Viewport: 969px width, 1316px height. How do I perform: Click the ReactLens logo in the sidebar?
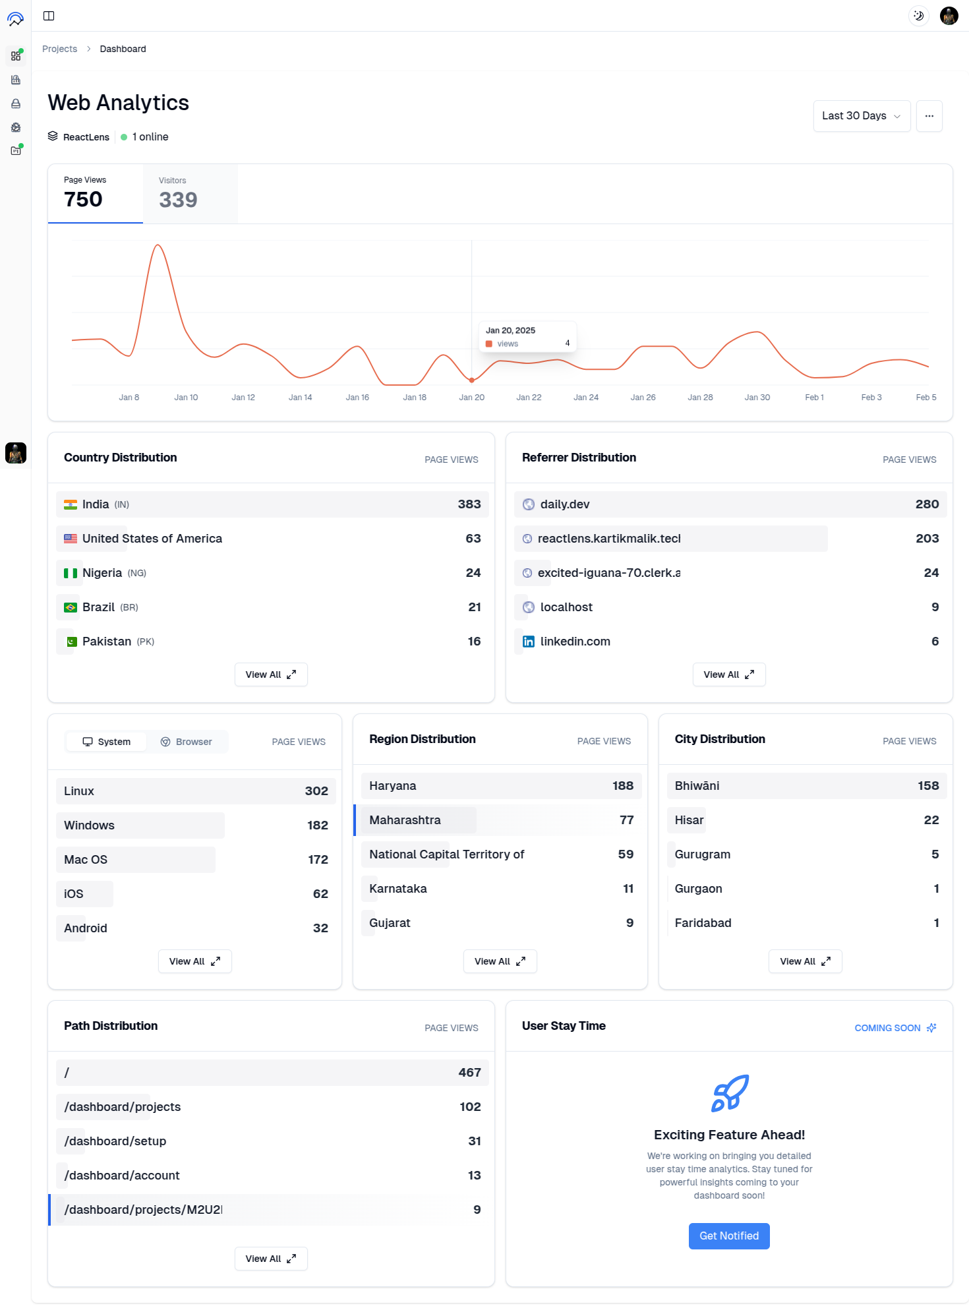point(15,19)
